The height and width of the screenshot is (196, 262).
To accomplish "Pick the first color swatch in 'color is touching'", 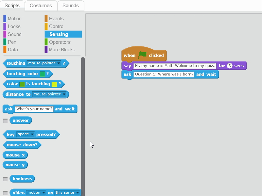I will point(22,84).
